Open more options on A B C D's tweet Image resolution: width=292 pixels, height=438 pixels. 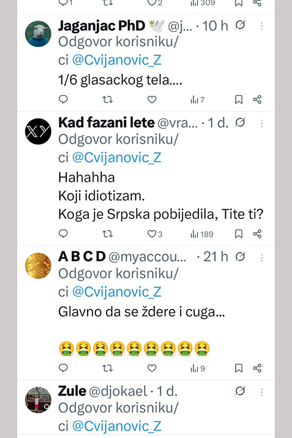pyautogui.click(x=262, y=257)
